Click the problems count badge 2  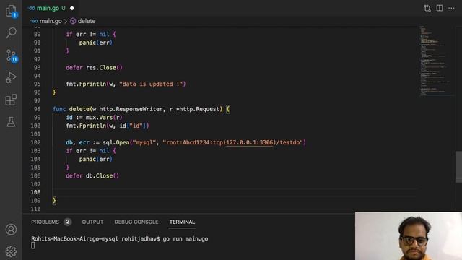coord(67,222)
